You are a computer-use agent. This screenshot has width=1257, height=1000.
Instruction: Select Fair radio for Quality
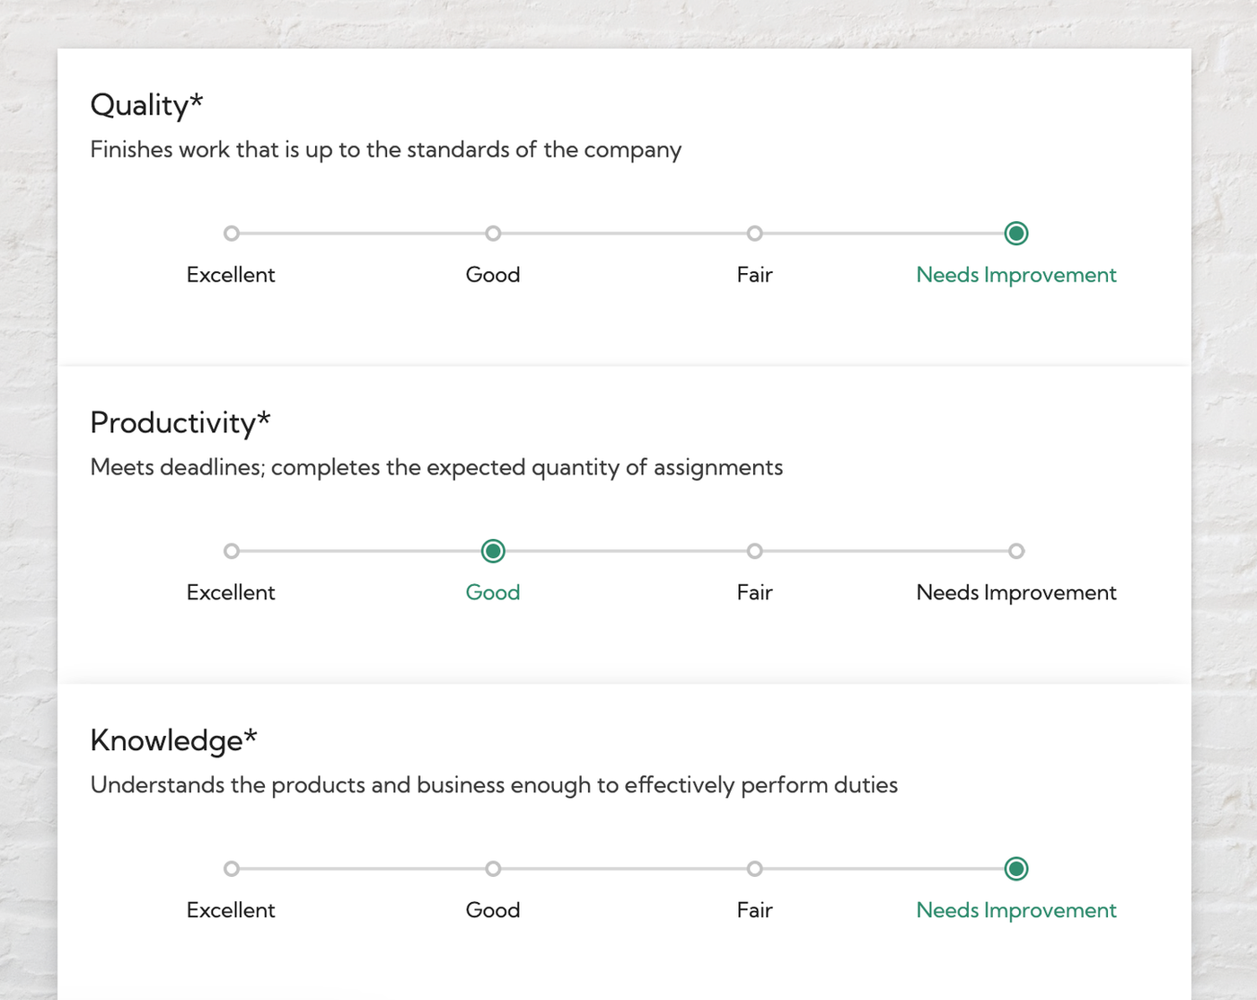755,234
